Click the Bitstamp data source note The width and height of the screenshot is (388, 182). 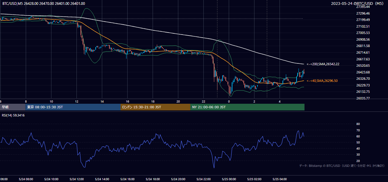pos(342,166)
